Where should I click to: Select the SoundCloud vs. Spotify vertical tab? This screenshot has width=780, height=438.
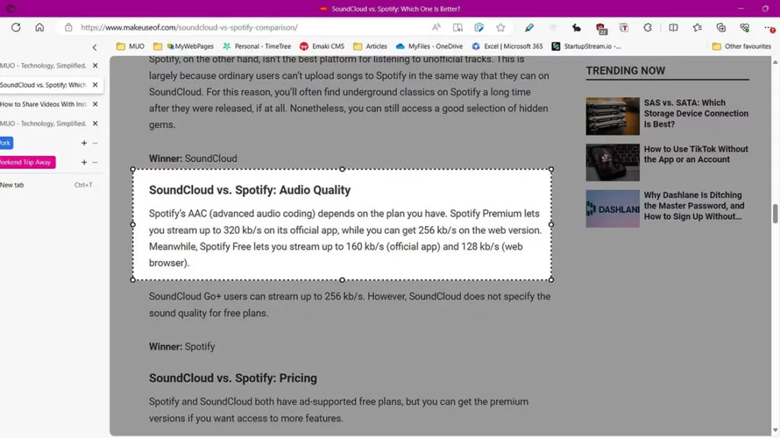pyautogui.click(x=43, y=85)
